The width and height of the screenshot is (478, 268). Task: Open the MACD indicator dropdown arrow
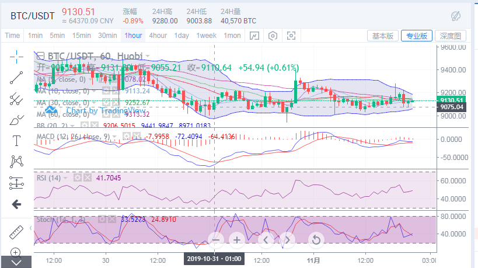coord(114,136)
